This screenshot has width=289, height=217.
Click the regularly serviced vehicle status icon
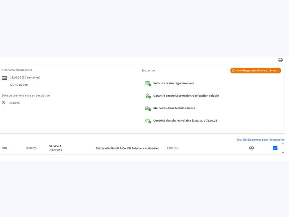tap(148, 84)
